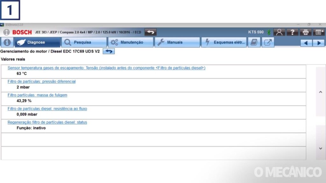Open the Manutenção tab
Screen dimensions: 326x183
(131, 42)
